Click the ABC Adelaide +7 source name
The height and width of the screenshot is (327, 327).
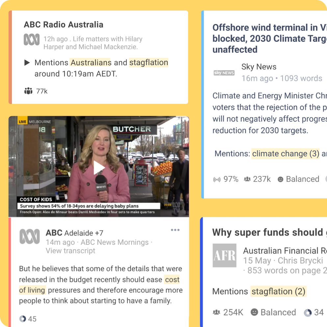tap(74, 233)
